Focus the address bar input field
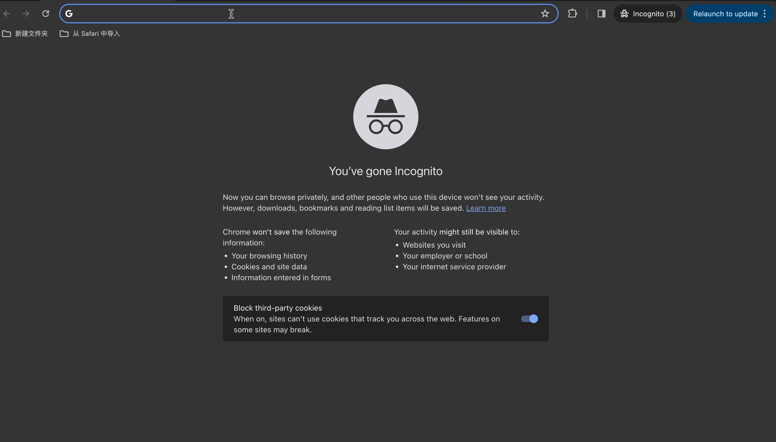The width and height of the screenshot is (776, 442). pyautogui.click(x=304, y=14)
